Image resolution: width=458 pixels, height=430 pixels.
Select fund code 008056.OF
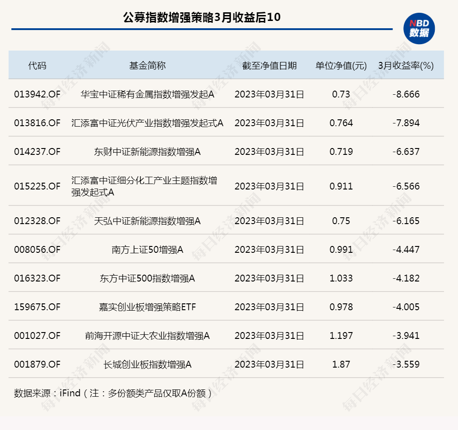[x=37, y=249]
